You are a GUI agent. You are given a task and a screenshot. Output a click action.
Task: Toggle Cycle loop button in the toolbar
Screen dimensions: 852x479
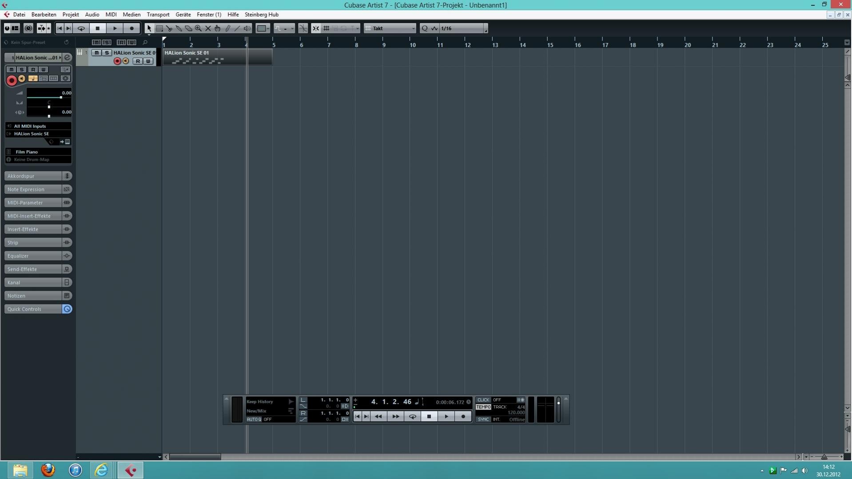pos(81,28)
